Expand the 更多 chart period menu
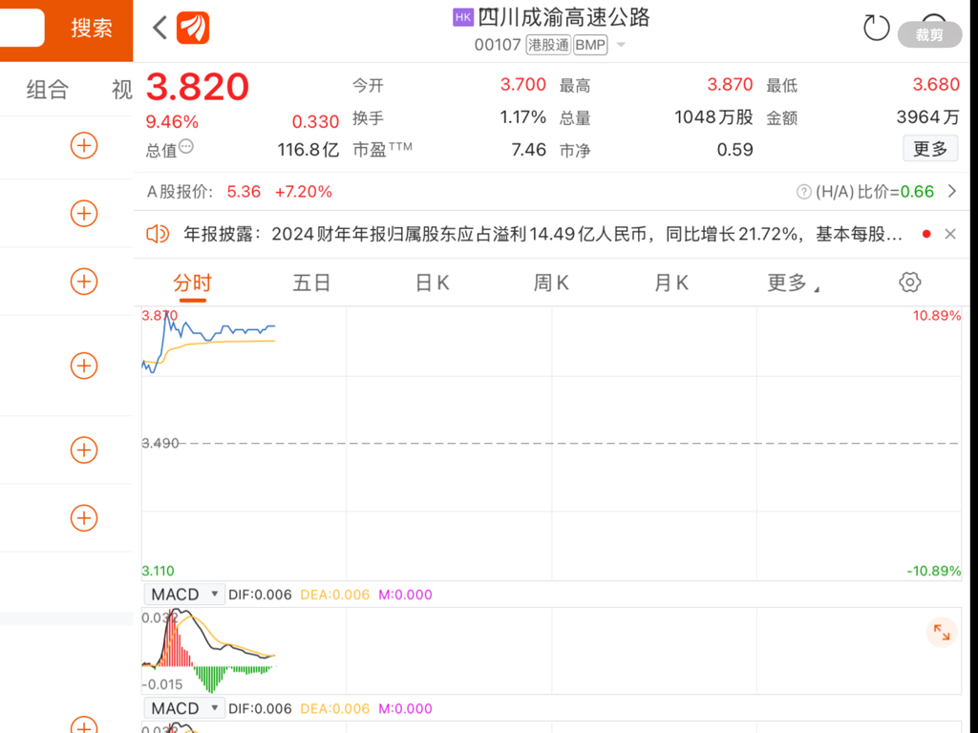The image size is (978, 733). coord(794,283)
